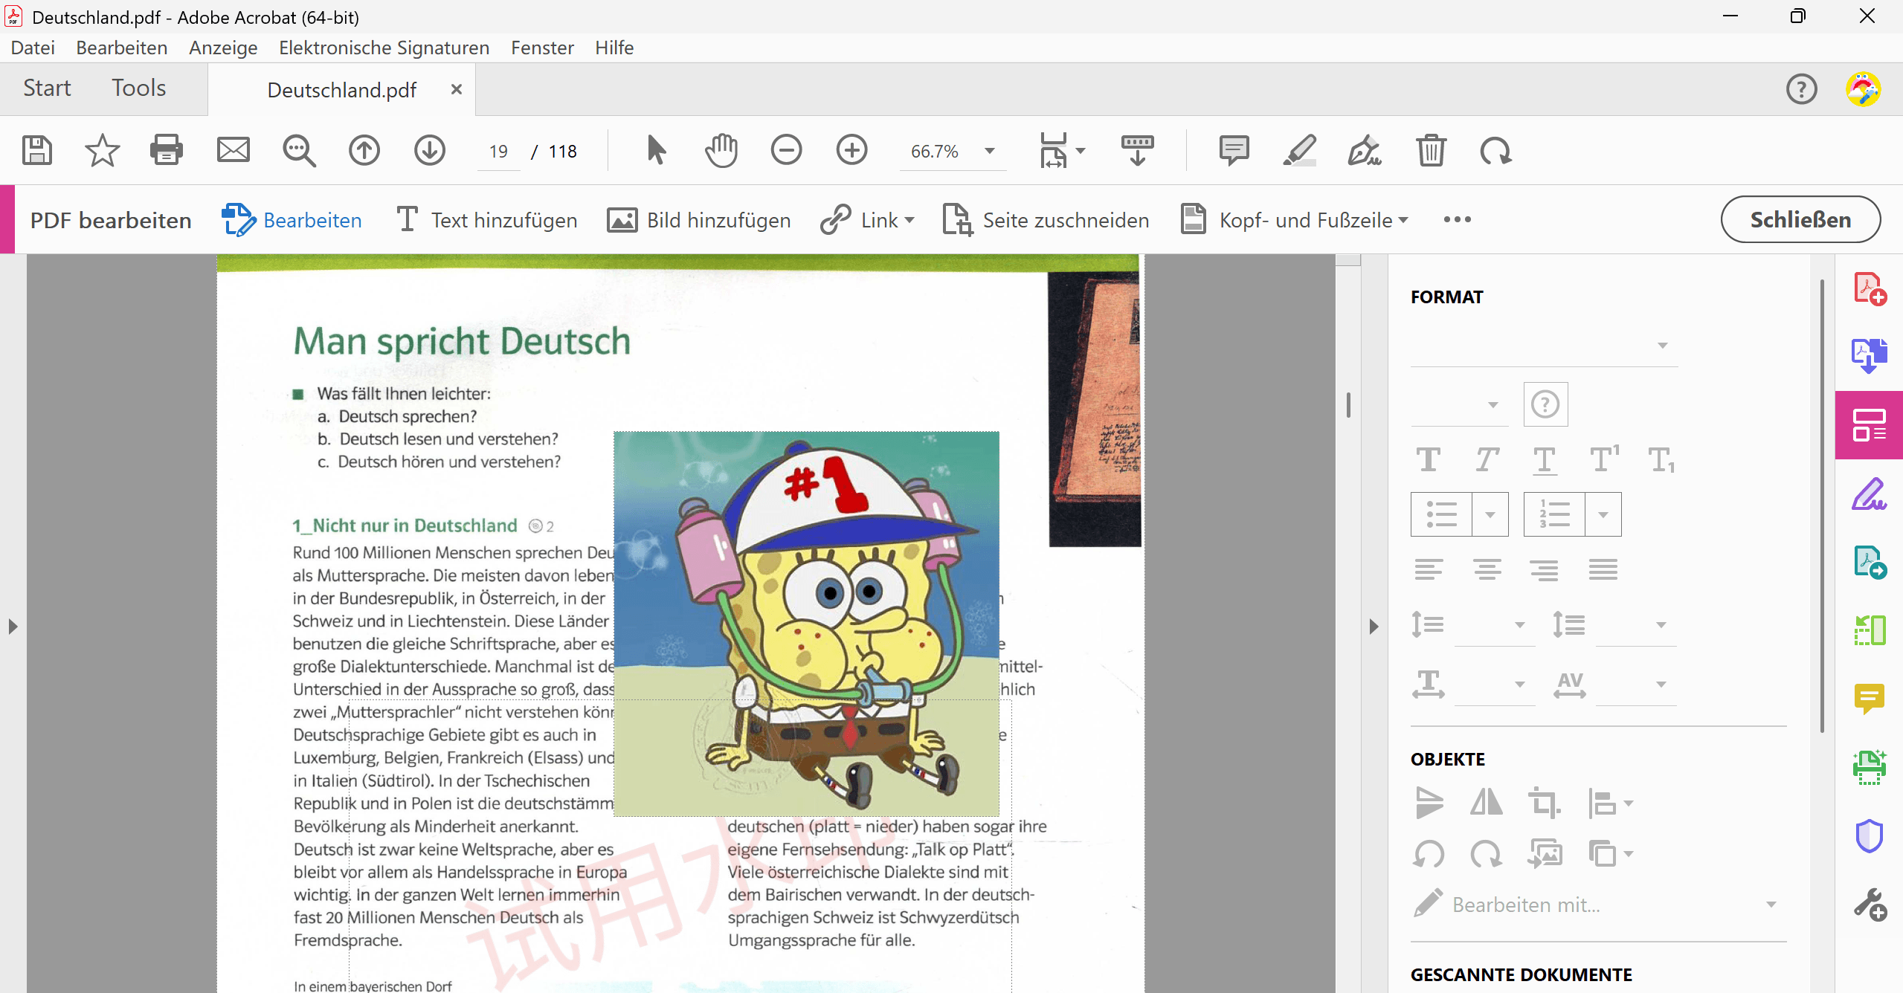Toggle bold text formatting
The image size is (1903, 993).
coord(1428,459)
